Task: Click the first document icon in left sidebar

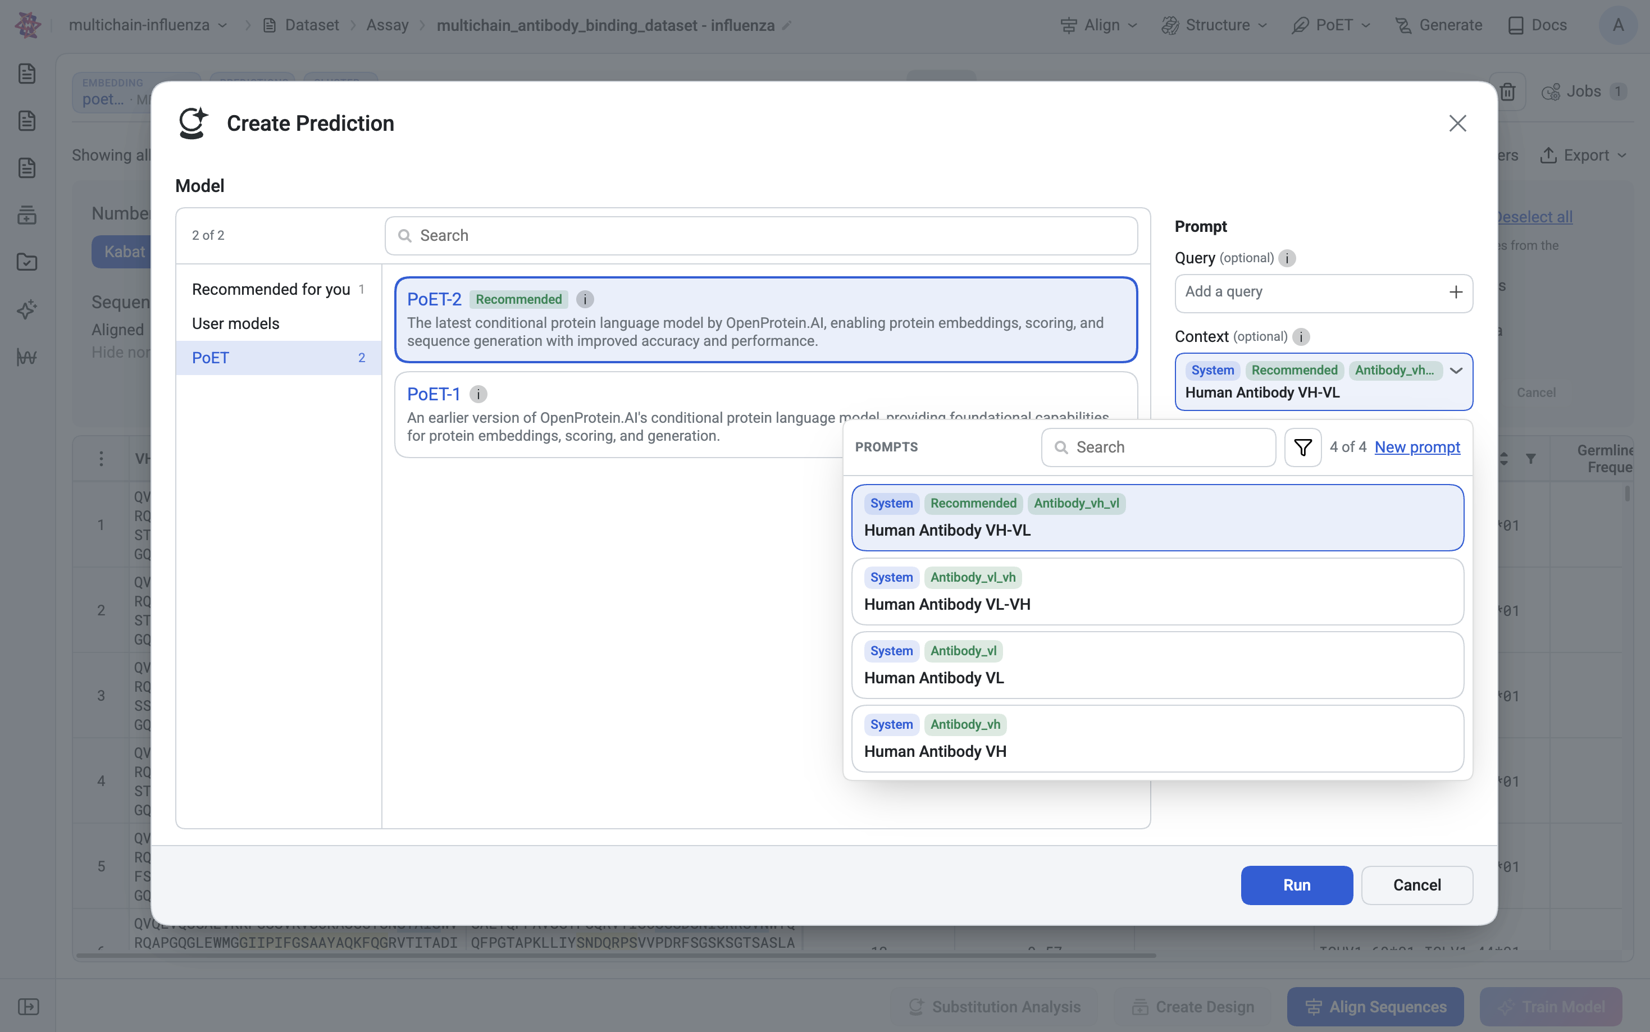Action: pyautogui.click(x=26, y=73)
